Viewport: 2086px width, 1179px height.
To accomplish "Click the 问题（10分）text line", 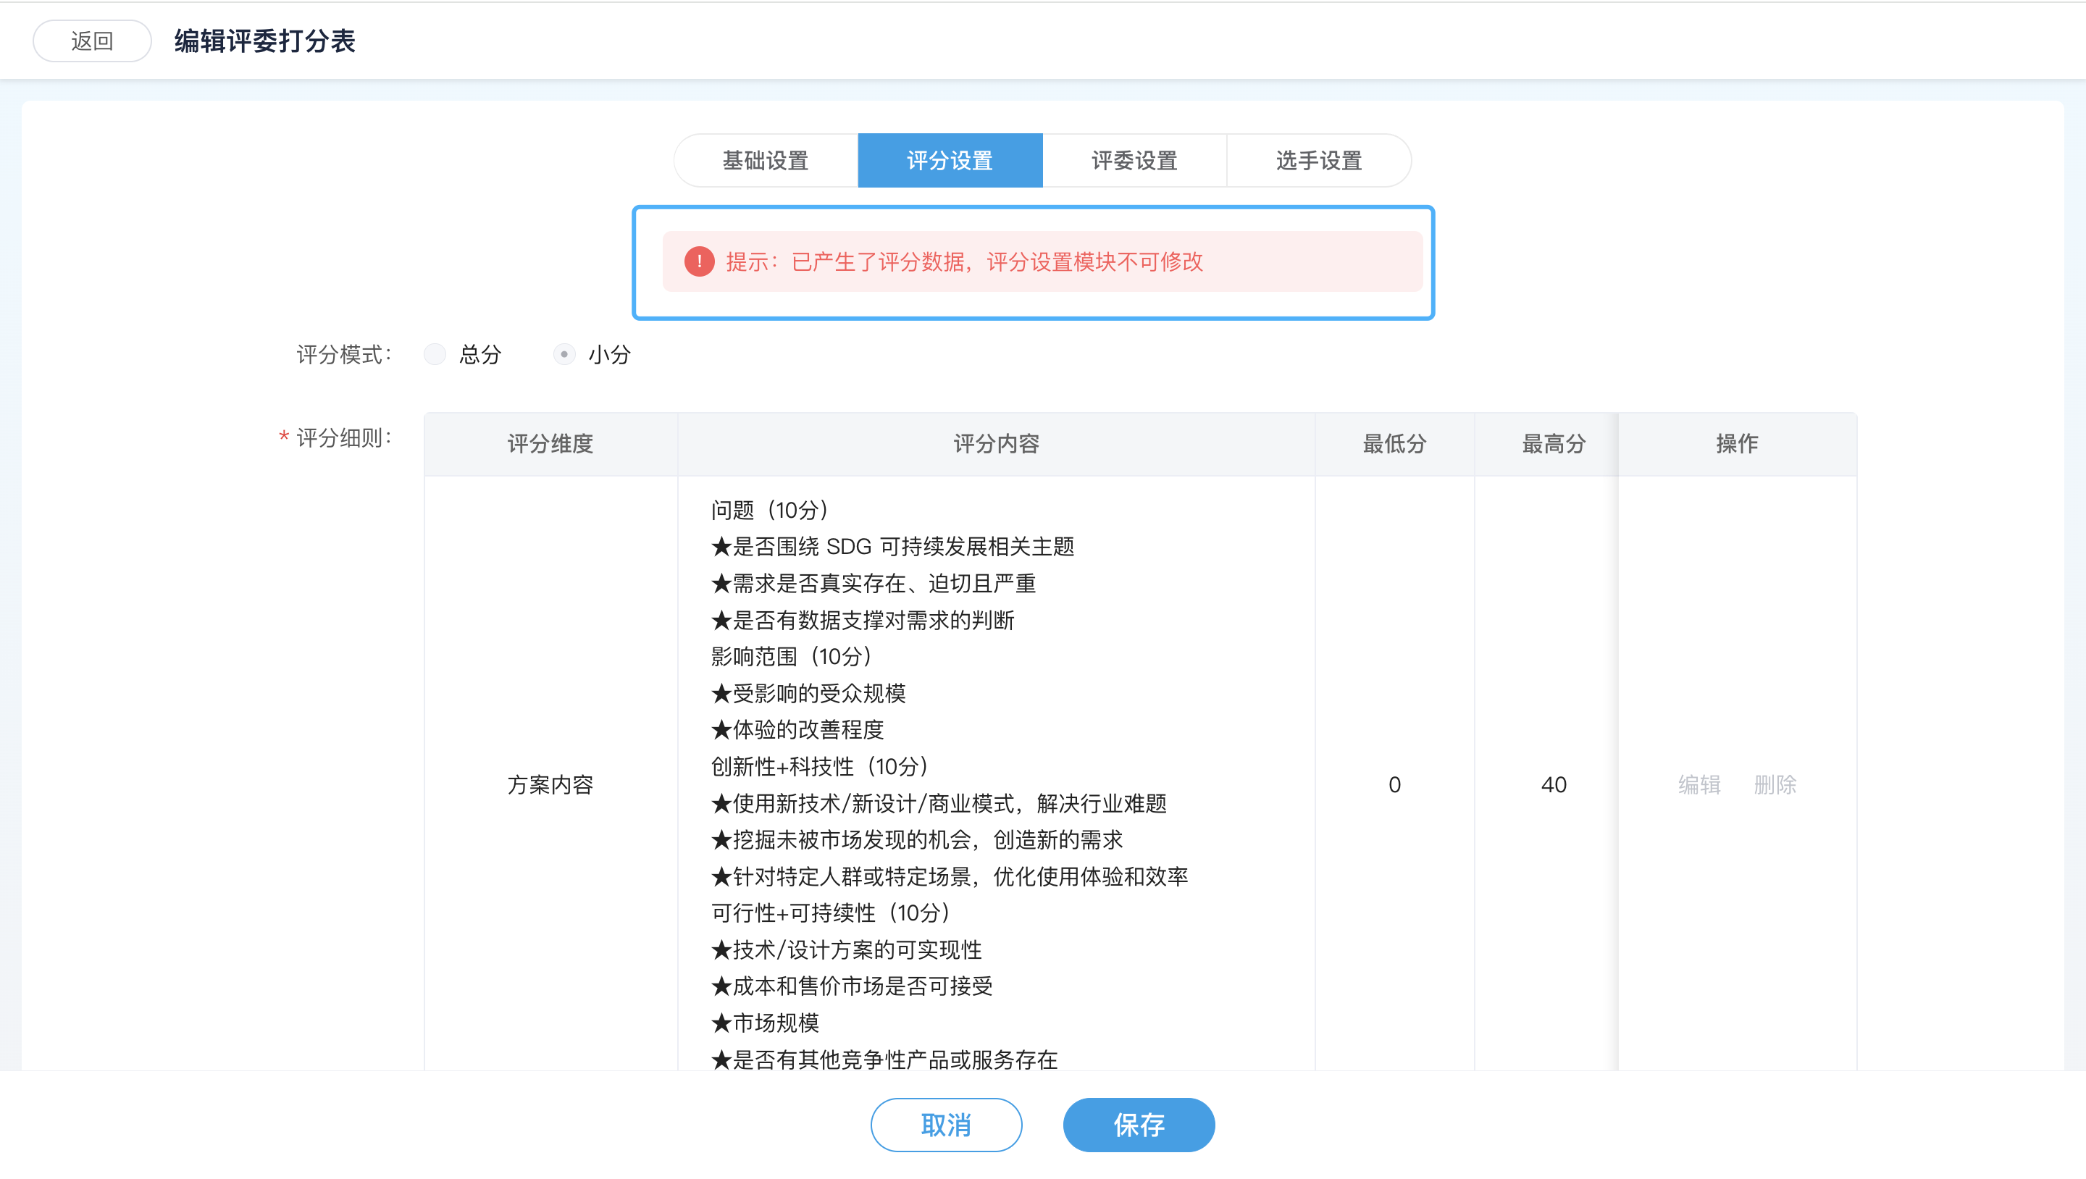I will click(769, 510).
